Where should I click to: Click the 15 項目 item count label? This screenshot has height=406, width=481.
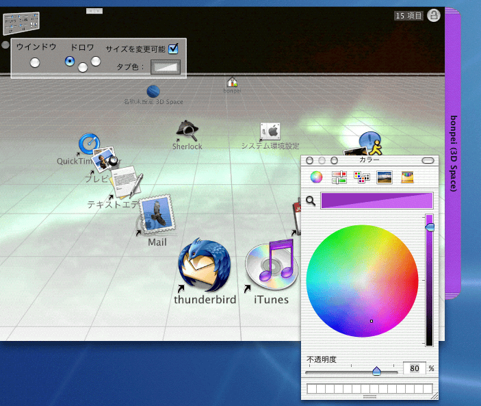pos(408,16)
